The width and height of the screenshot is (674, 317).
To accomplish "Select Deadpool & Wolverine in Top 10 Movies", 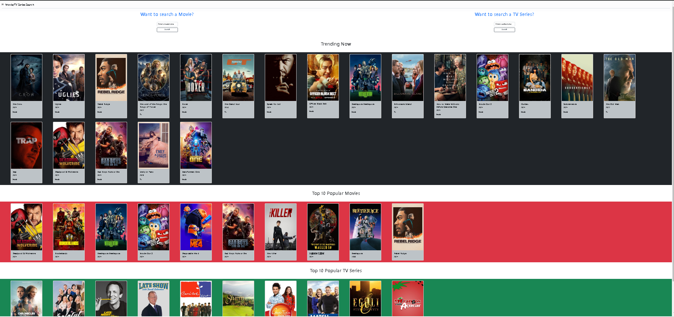I will point(26,227).
